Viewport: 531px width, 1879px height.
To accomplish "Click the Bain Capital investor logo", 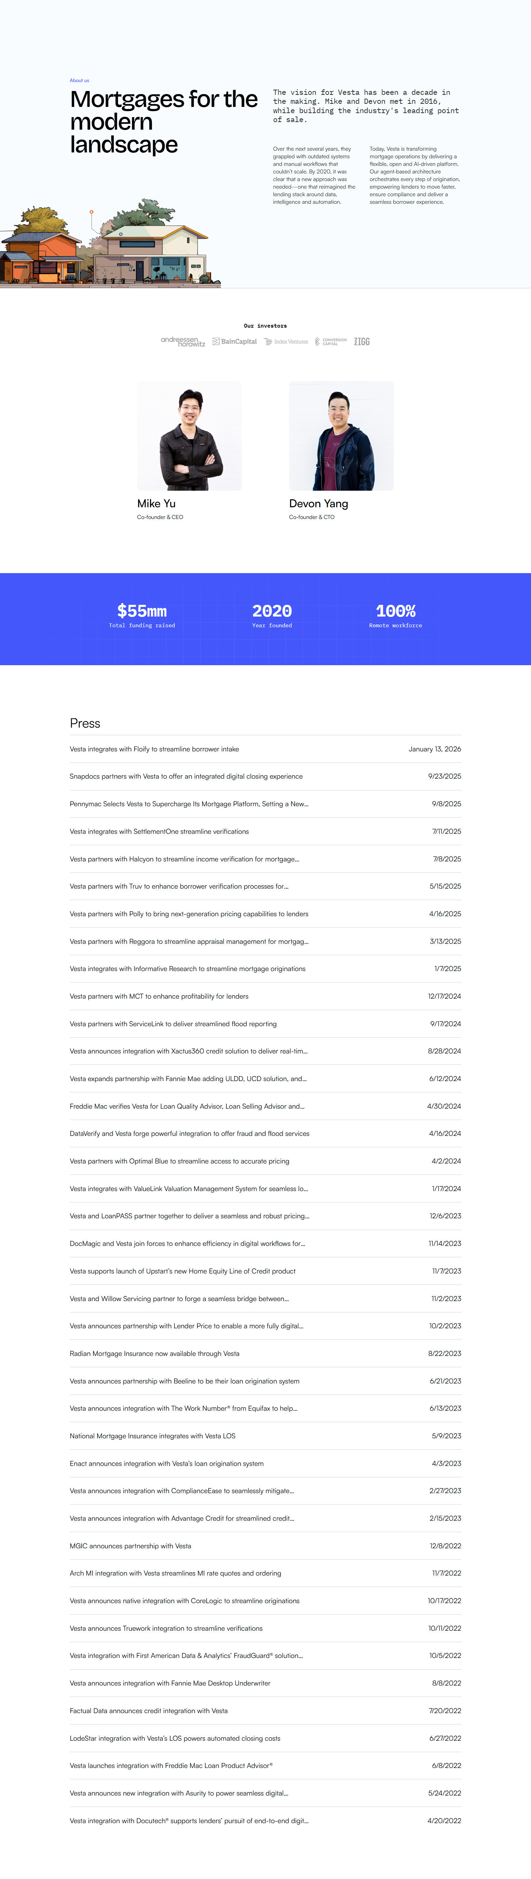I will [x=235, y=341].
